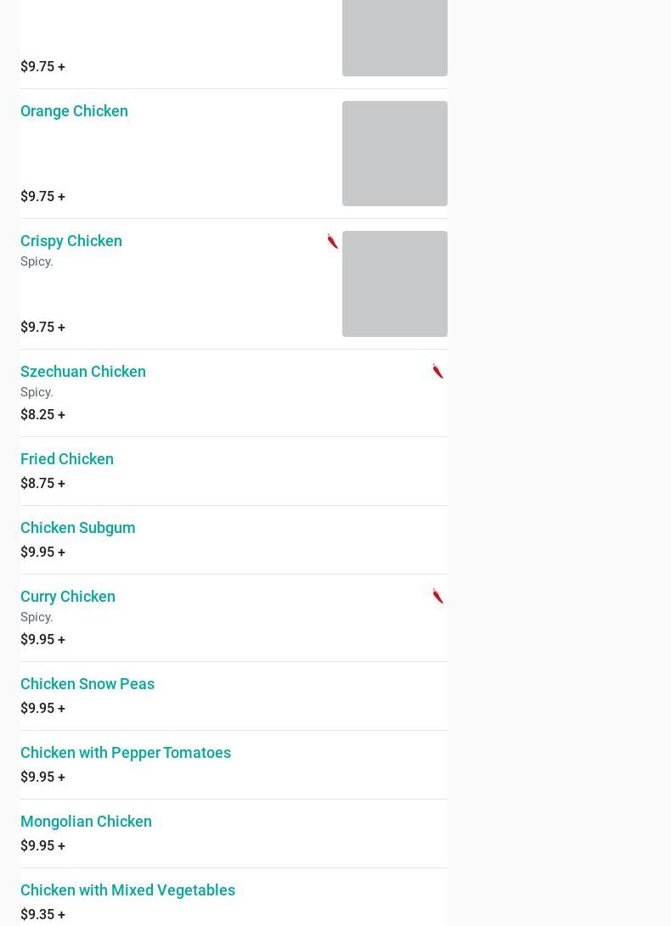This screenshot has height=926, width=671.
Task: Click the Spicy label under Crispy Chicken
Action: (x=37, y=261)
